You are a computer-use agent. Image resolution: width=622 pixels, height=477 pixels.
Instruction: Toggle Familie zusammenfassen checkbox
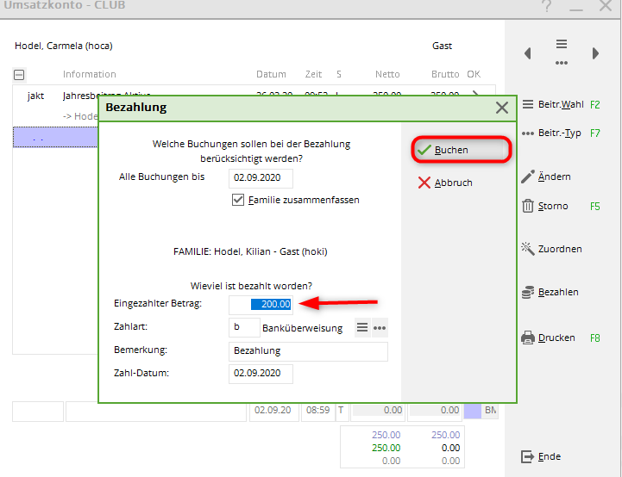239,200
